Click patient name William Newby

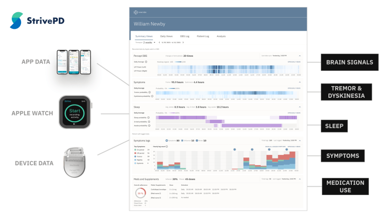149,24
